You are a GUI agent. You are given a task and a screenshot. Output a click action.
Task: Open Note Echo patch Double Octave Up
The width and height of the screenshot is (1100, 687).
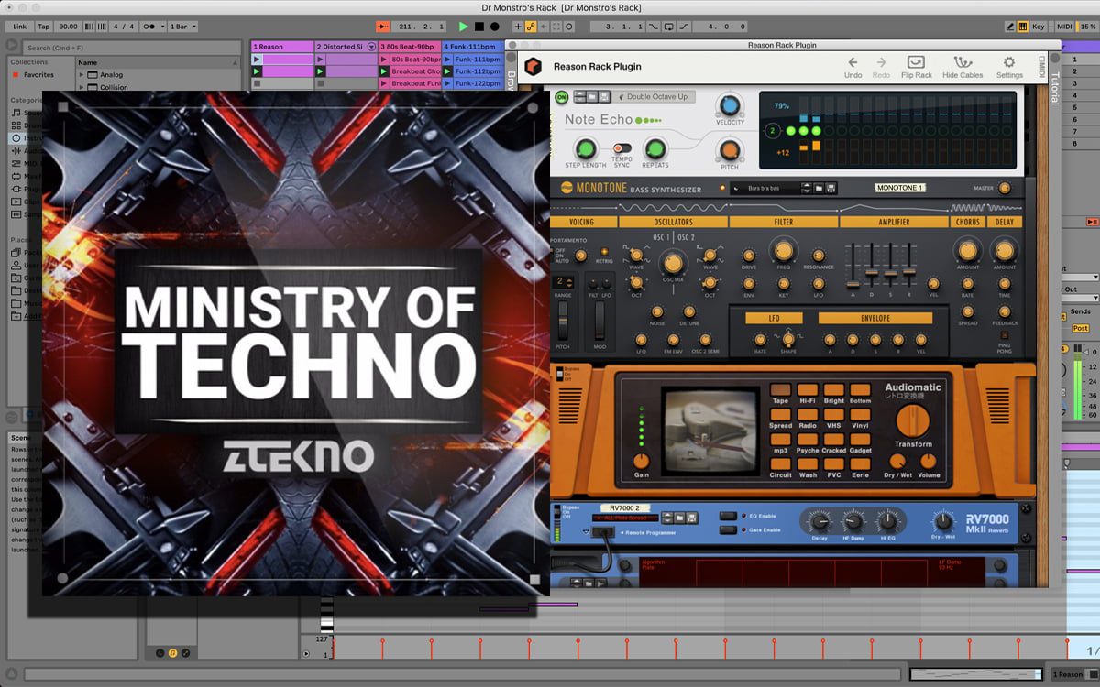[655, 96]
